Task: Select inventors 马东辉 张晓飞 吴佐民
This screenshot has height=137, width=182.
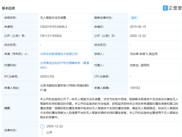Action: coord(143,54)
